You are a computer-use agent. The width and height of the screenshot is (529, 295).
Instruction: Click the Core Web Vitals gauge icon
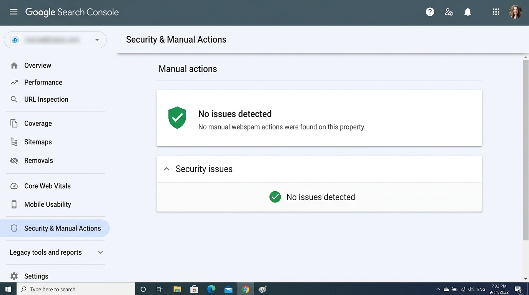tap(14, 186)
